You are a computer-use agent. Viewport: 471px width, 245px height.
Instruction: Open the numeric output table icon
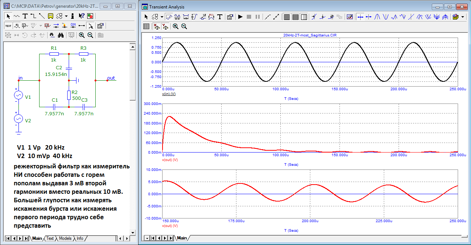coord(146,26)
